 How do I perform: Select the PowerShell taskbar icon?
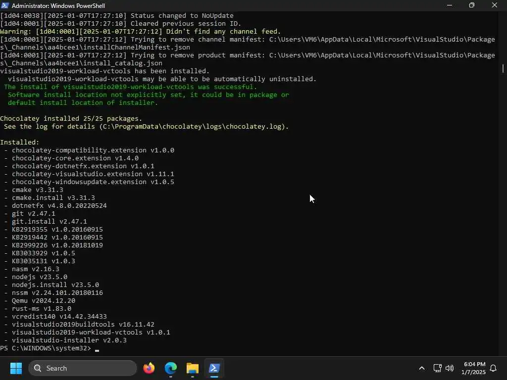pos(214,368)
